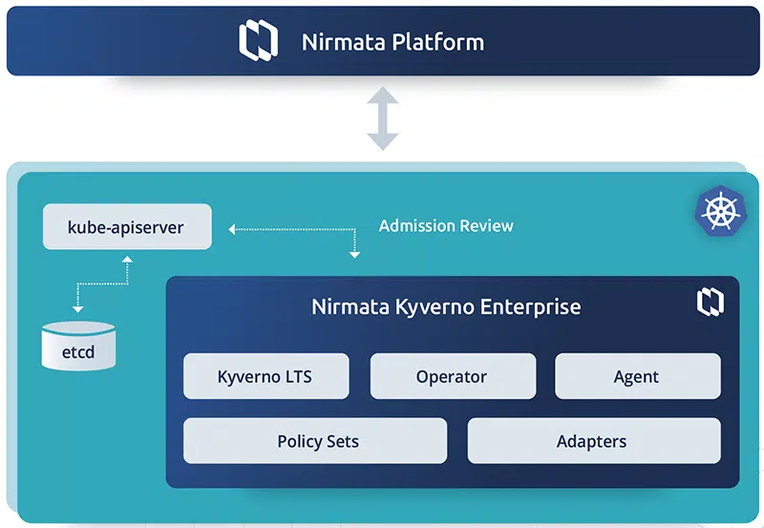
Task: Click the Kubernetes wheel icon
Action: (x=721, y=211)
